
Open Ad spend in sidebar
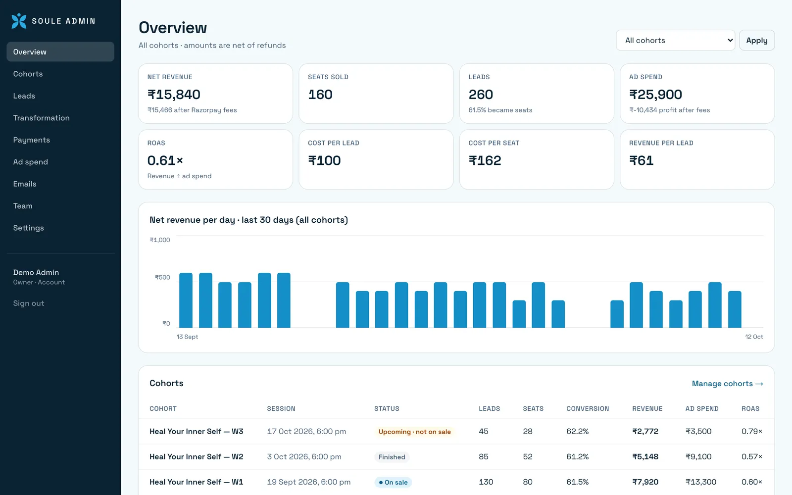[60, 162]
